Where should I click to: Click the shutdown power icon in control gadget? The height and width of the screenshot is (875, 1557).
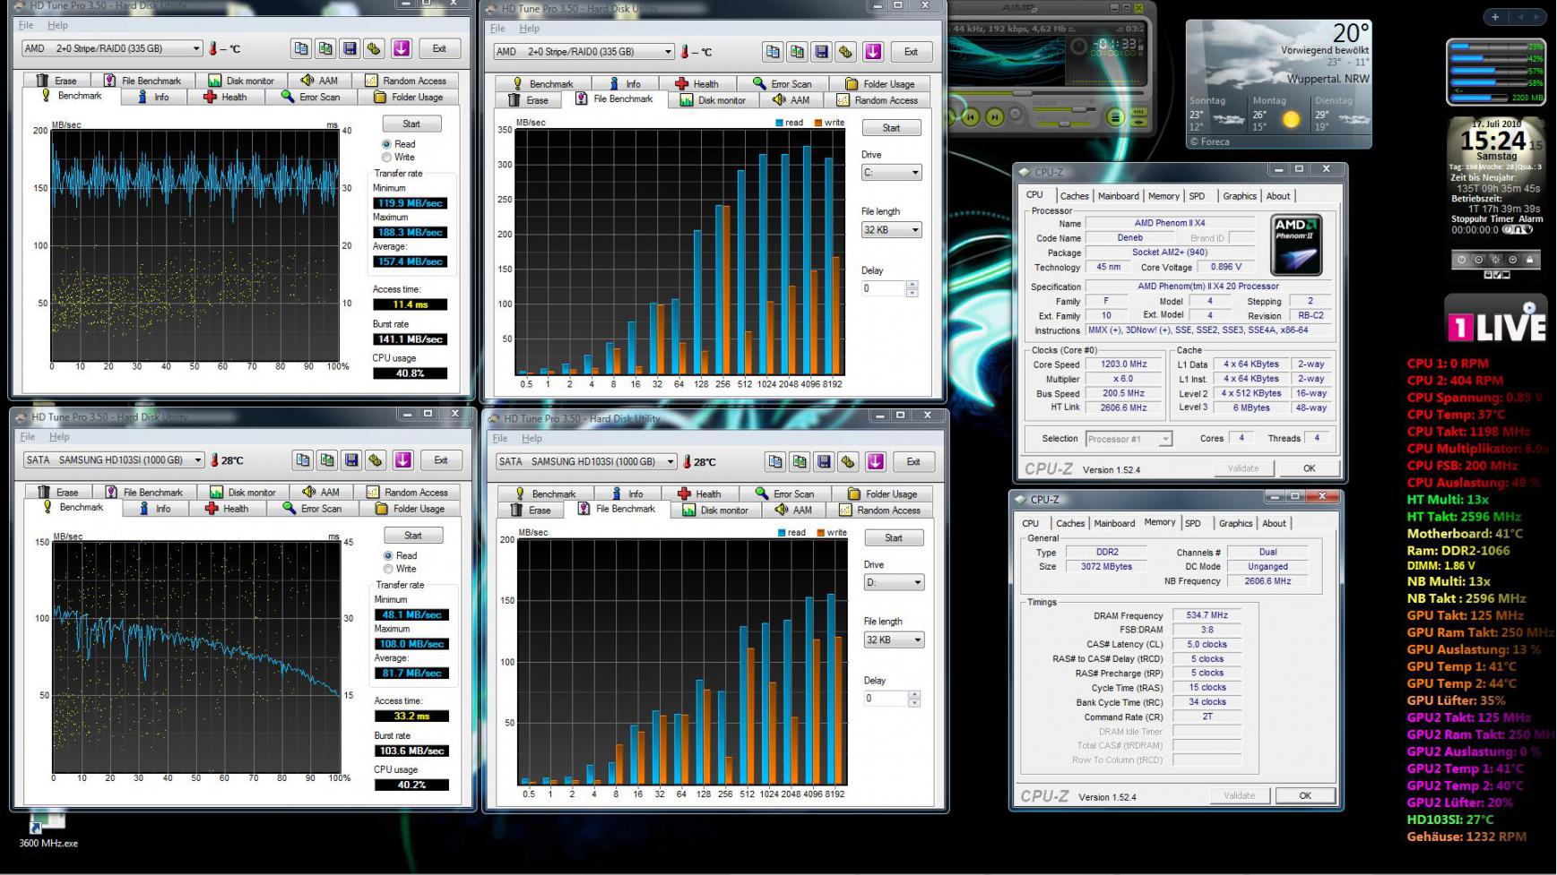pos(1461,260)
